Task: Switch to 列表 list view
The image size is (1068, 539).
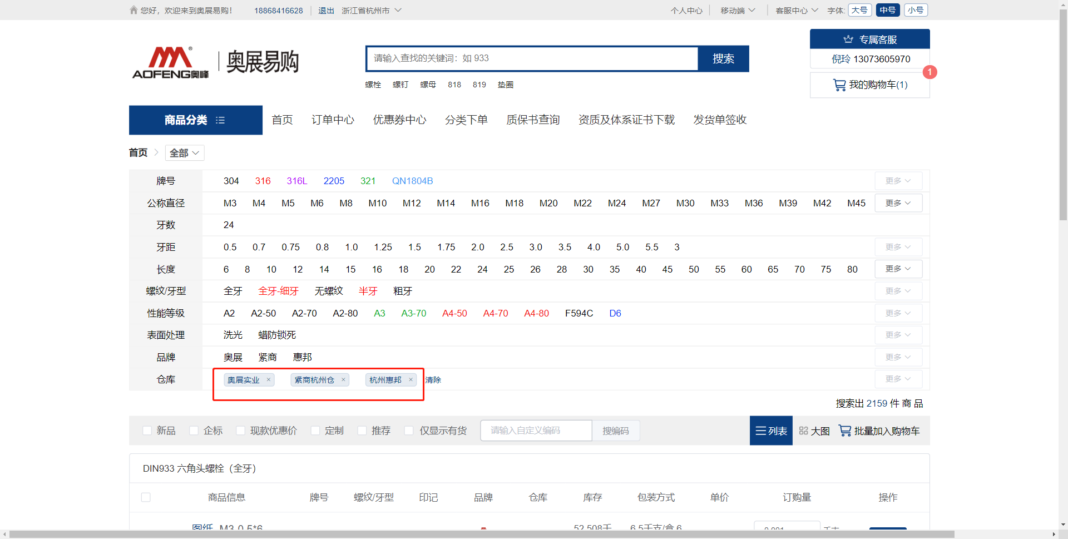Action: click(771, 431)
